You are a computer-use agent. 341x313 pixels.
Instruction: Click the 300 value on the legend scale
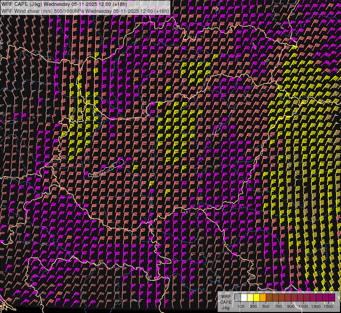pos(253,306)
